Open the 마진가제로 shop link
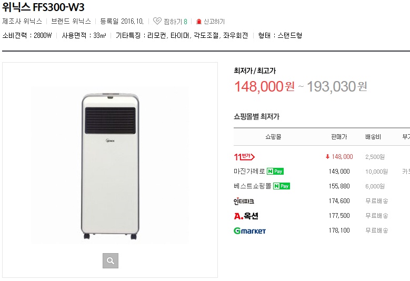Image resolution: width=410 pixels, height=281 pixels. [249, 171]
